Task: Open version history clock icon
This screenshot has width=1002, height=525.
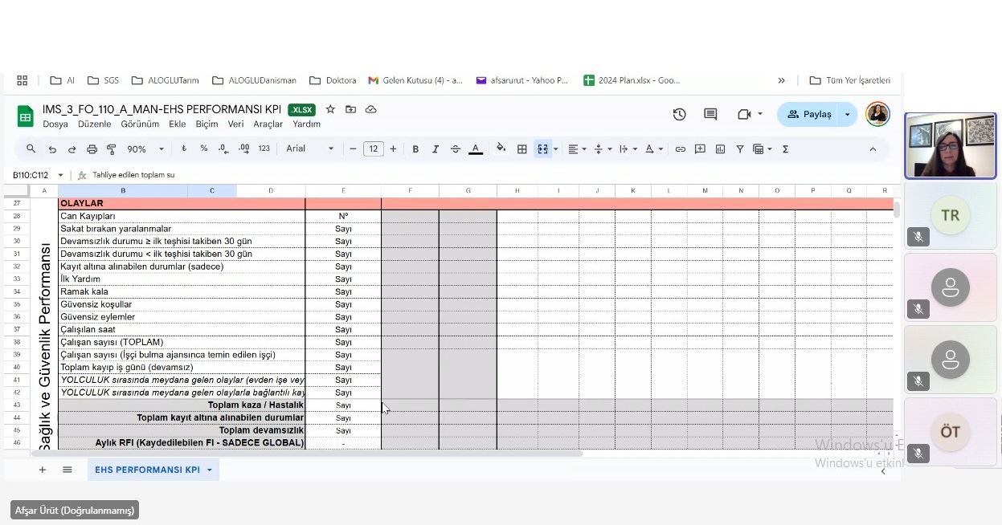Action: coord(679,115)
